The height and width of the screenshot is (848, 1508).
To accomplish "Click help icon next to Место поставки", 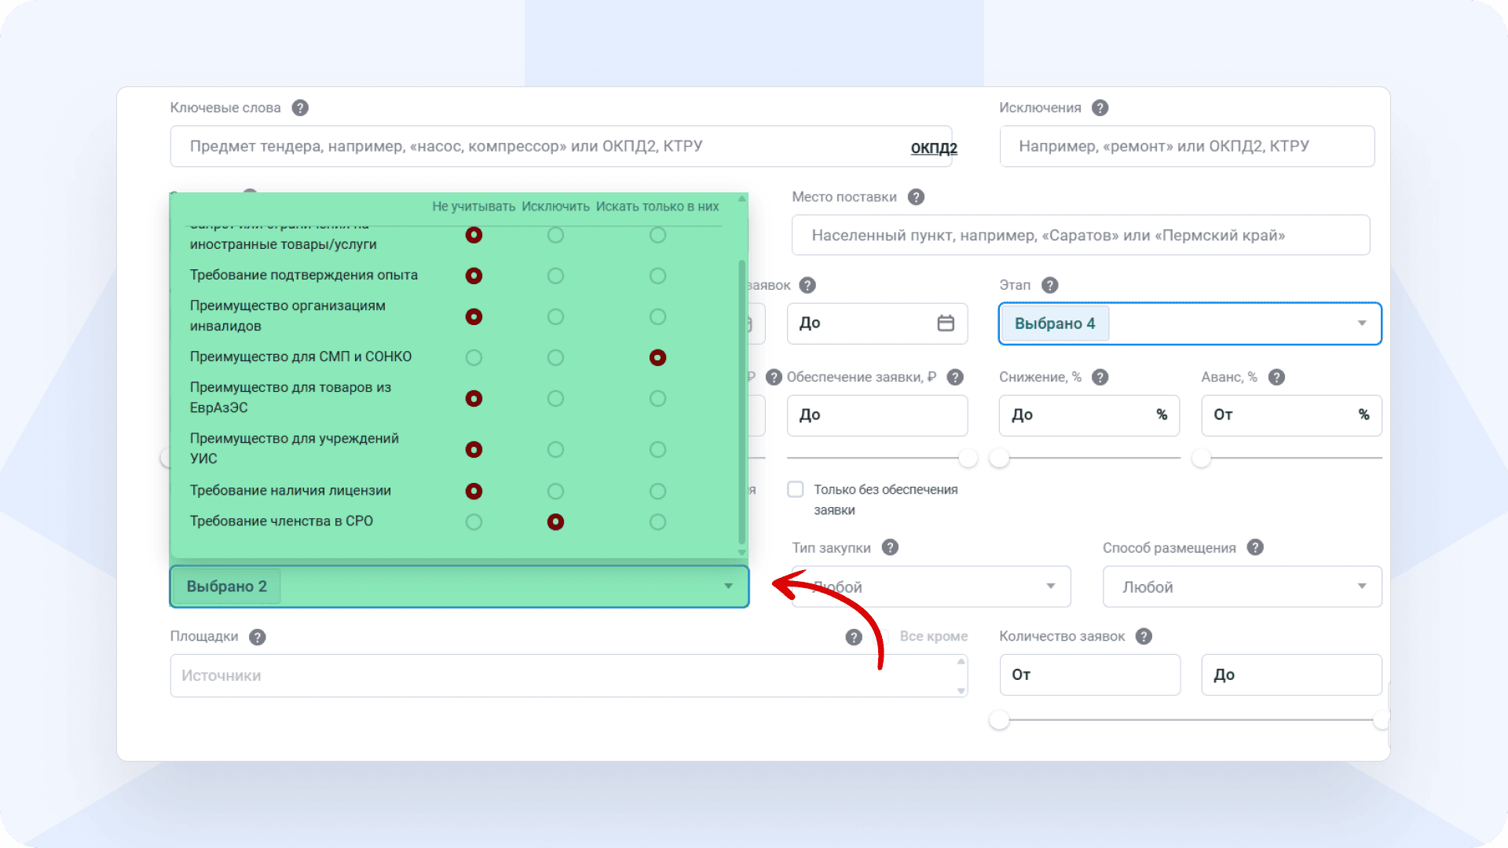I will [916, 197].
